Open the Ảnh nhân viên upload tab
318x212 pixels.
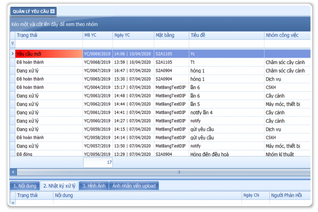[x=134, y=185]
